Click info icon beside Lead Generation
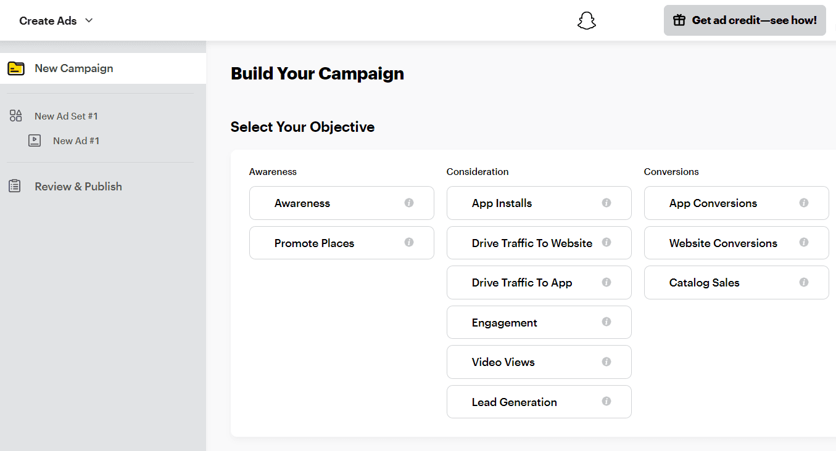Image resolution: width=836 pixels, height=451 pixels. (606, 402)
